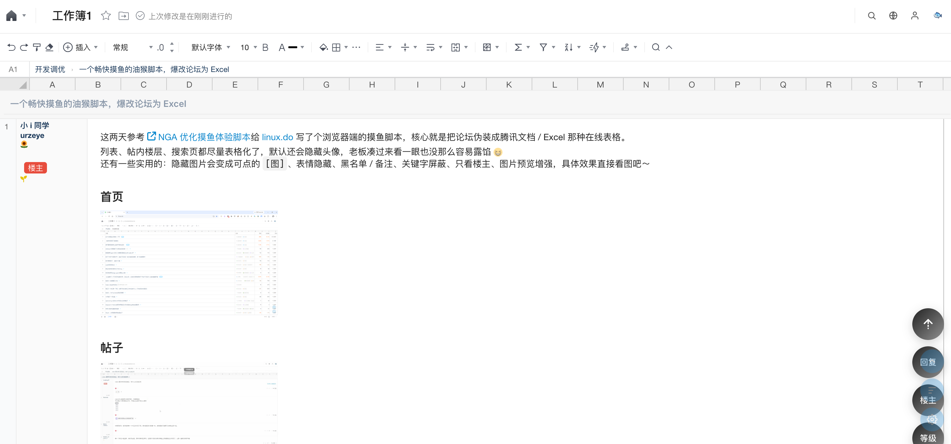Expand the merge cells dropdown arrow

[466, 47]
